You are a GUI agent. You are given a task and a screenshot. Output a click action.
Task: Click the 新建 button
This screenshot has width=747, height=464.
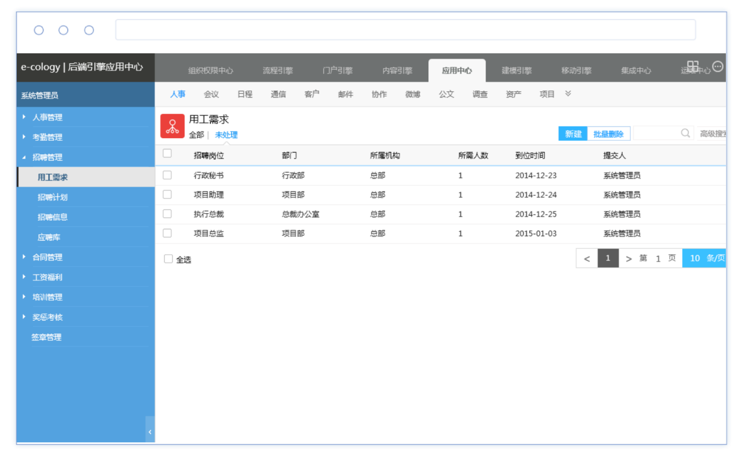(x=573, y=134)
